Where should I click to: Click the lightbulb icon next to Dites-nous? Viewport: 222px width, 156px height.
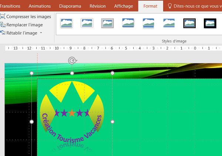pyautogui.click(x=169, y=6)
